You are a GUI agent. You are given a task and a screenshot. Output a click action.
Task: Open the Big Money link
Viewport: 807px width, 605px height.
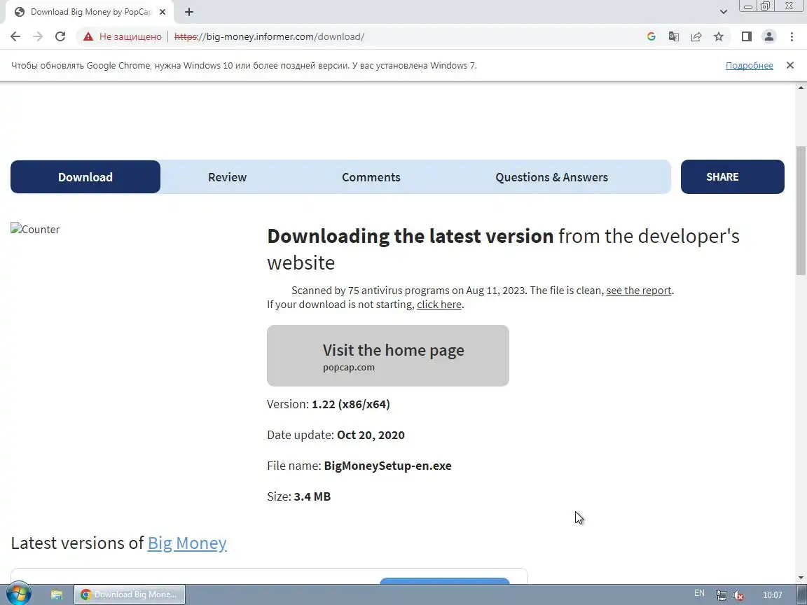[187, 543]
